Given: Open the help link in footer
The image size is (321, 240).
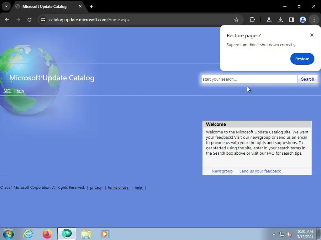Looking at the screenshot, I should click(139, 187).
